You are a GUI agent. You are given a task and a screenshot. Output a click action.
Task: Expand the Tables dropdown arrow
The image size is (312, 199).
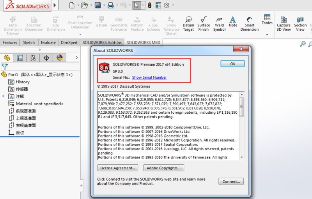(267, 35)
